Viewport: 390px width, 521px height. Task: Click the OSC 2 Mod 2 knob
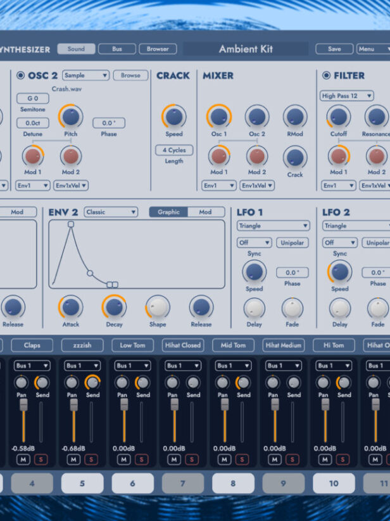tap(71, 156)
